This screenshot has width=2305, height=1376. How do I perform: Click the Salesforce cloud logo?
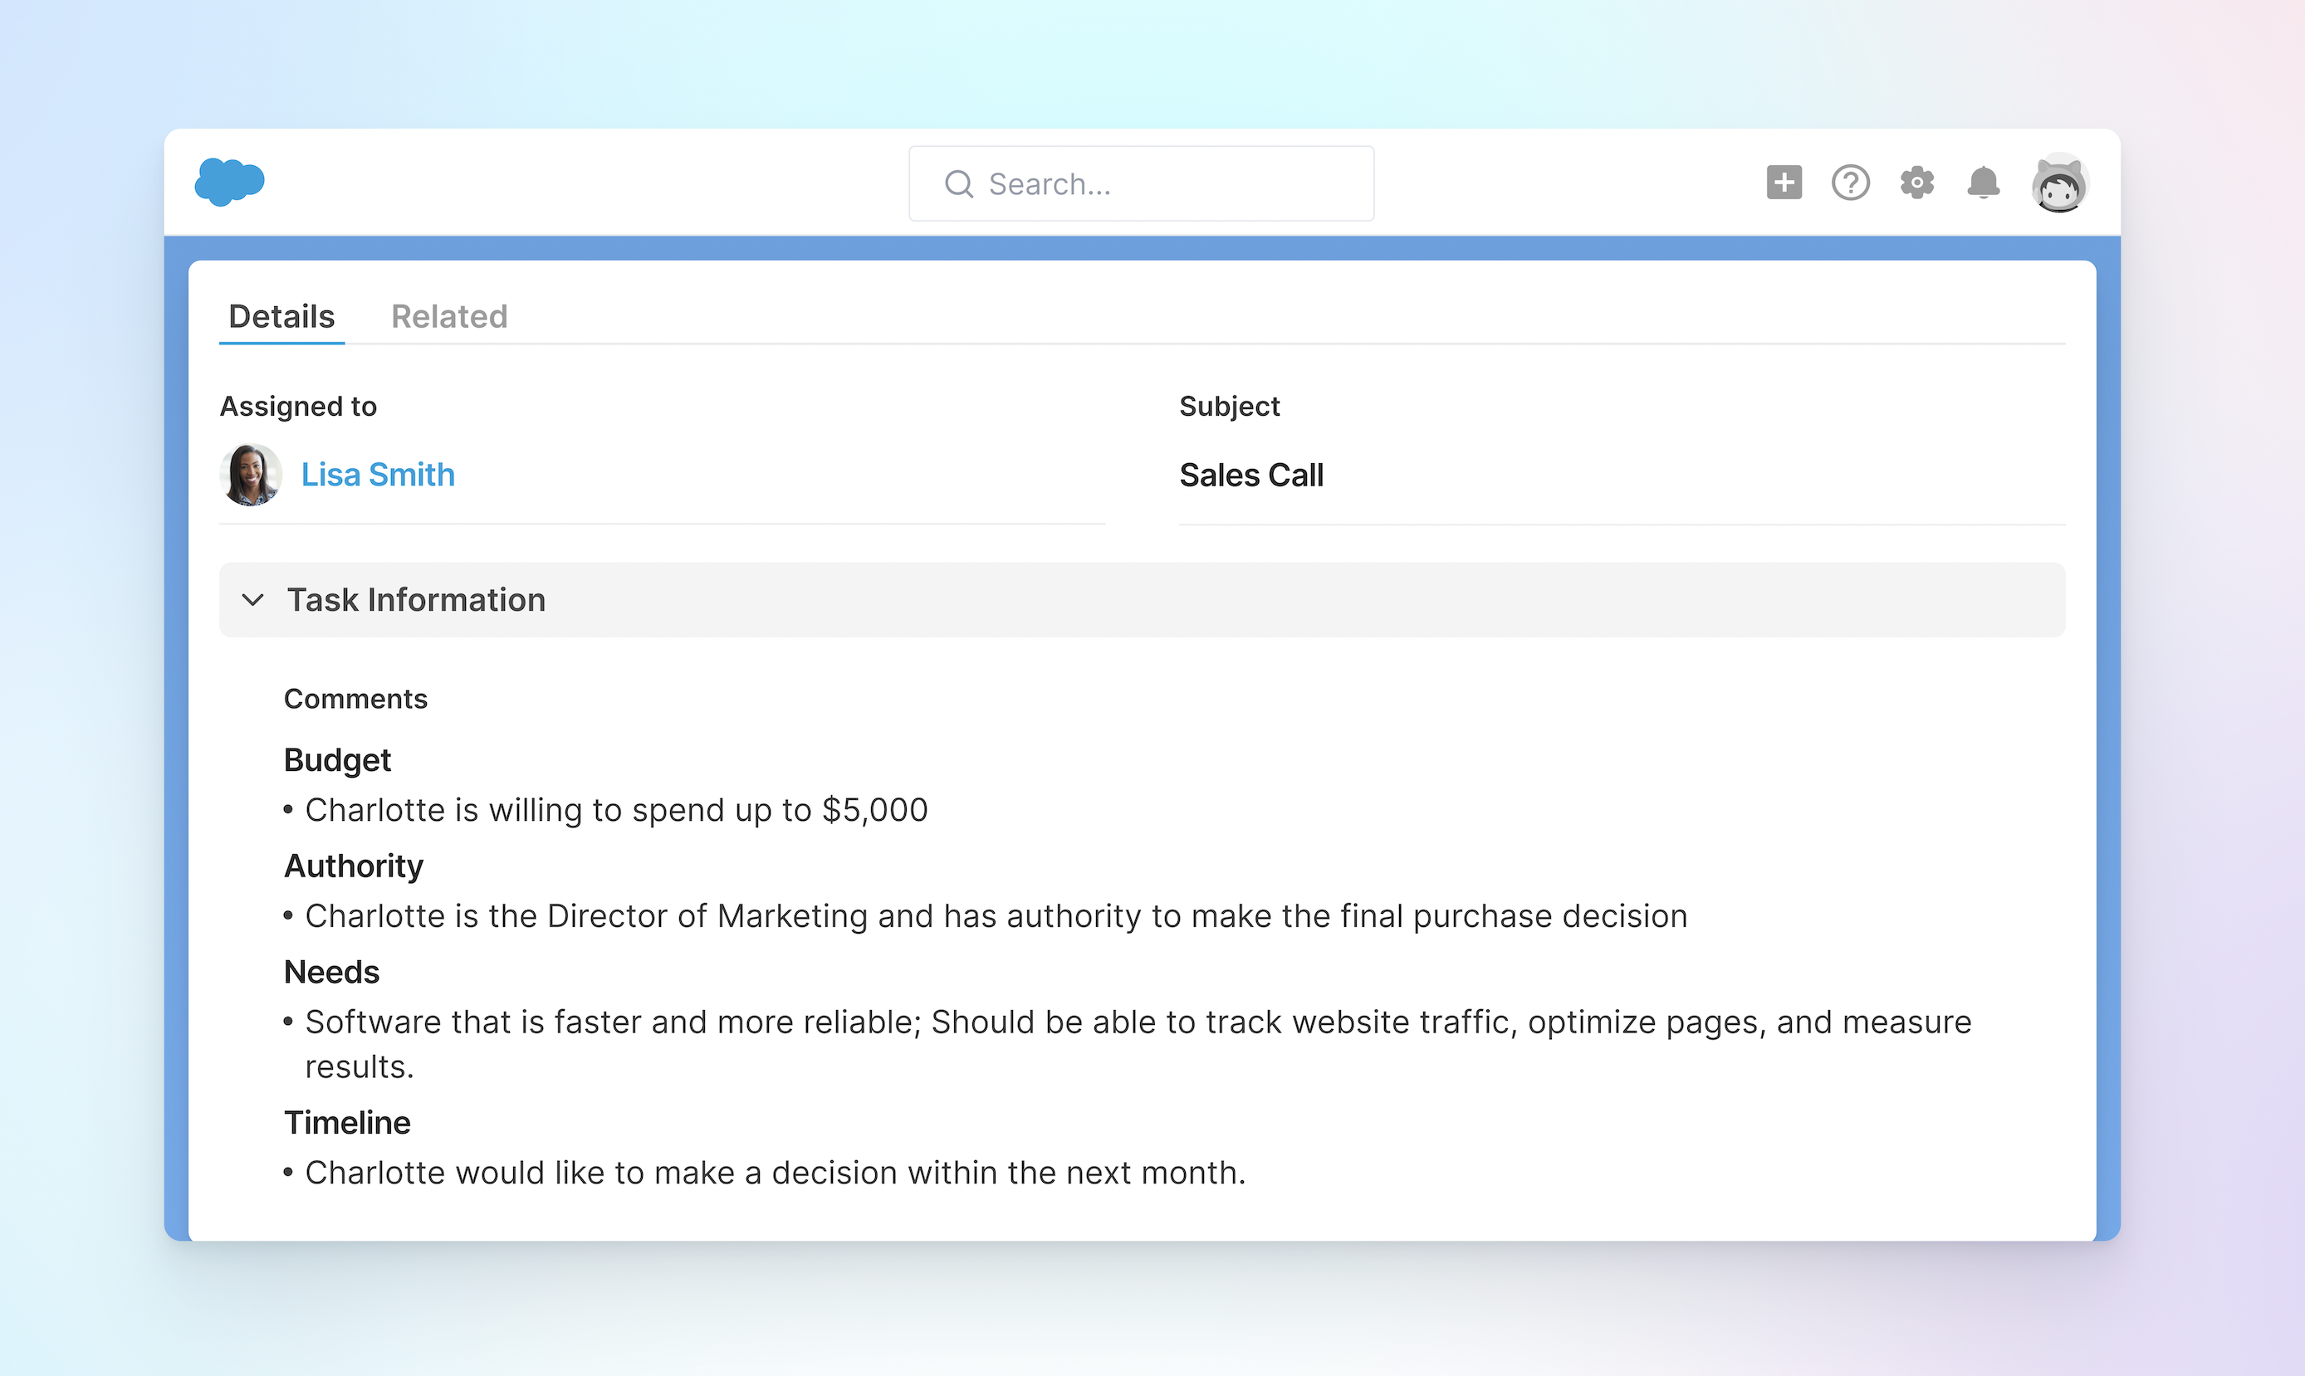pos(229,181)
